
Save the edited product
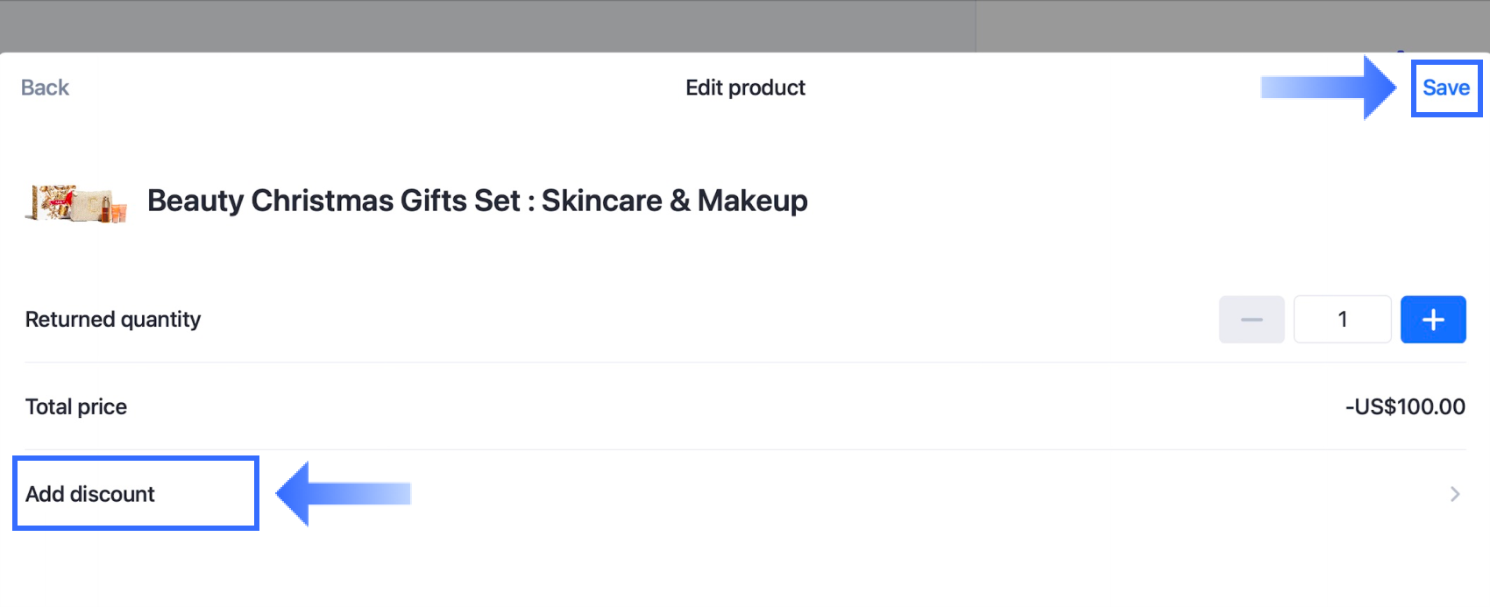(1445, 88)
